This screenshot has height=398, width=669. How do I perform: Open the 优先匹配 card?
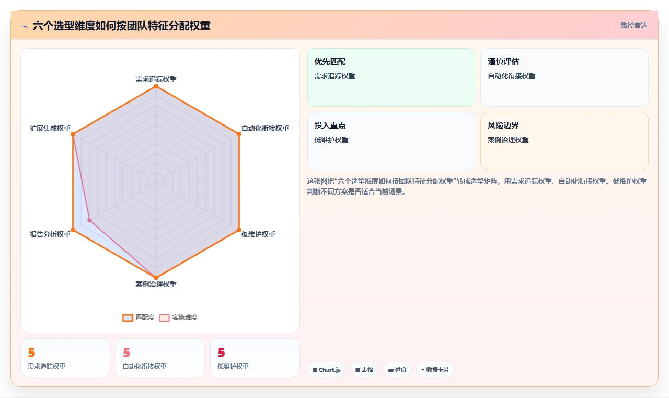[391, 77]
